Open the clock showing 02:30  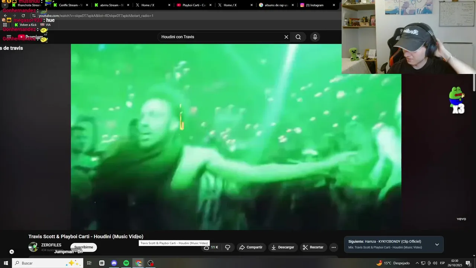click(455, 263)
